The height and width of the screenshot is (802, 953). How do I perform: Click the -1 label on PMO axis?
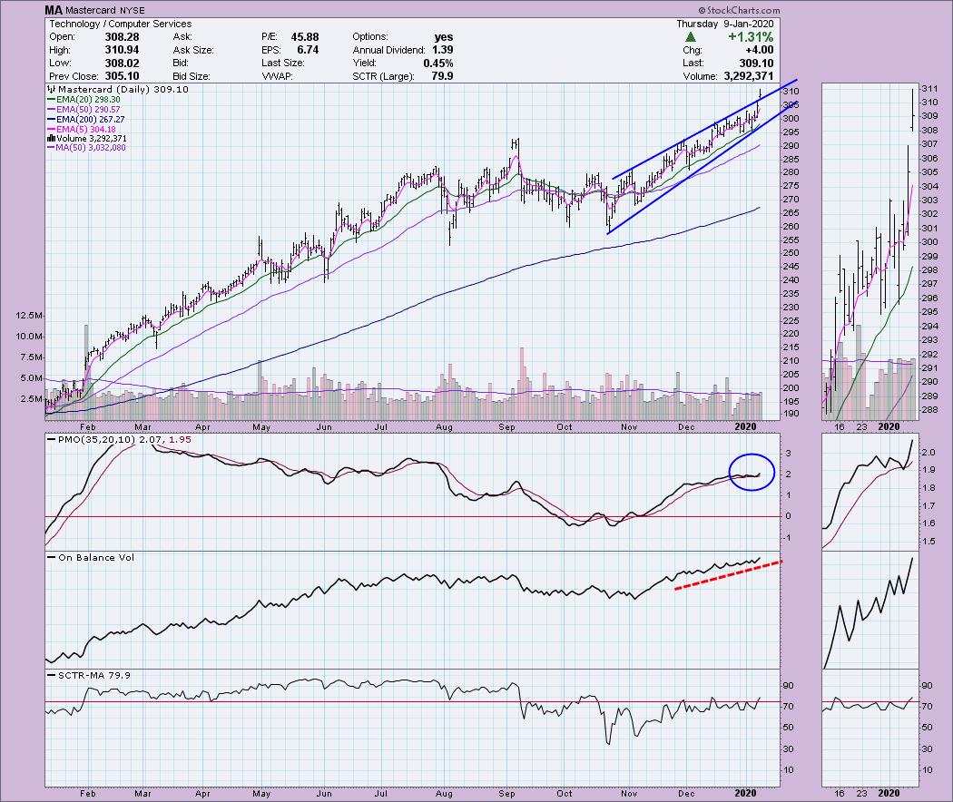pos(788,538)
